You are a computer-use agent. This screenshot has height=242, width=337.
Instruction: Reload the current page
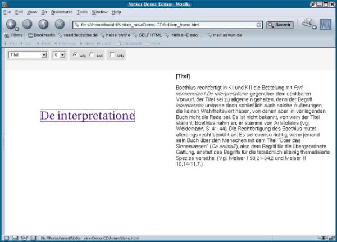click(43, 24)
